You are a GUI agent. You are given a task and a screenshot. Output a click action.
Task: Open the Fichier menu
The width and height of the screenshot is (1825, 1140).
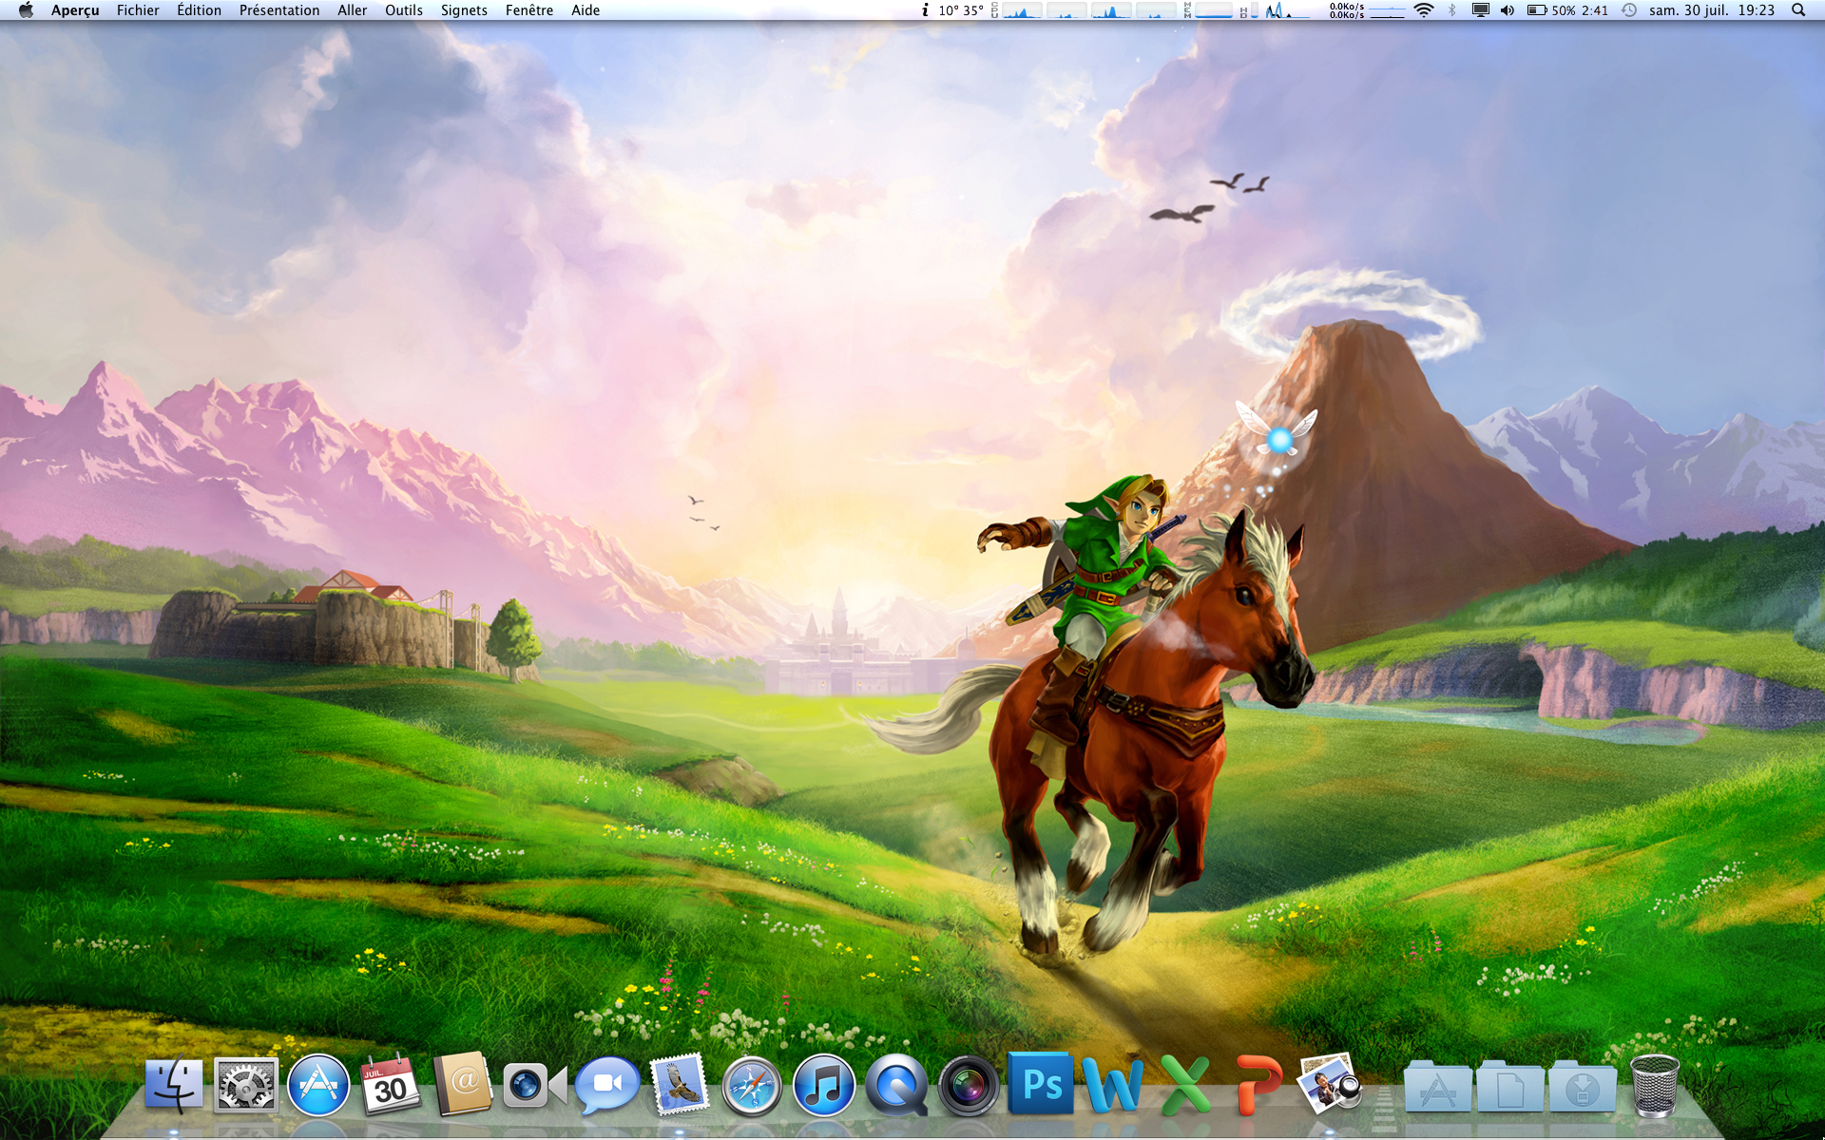pos(138,10)
